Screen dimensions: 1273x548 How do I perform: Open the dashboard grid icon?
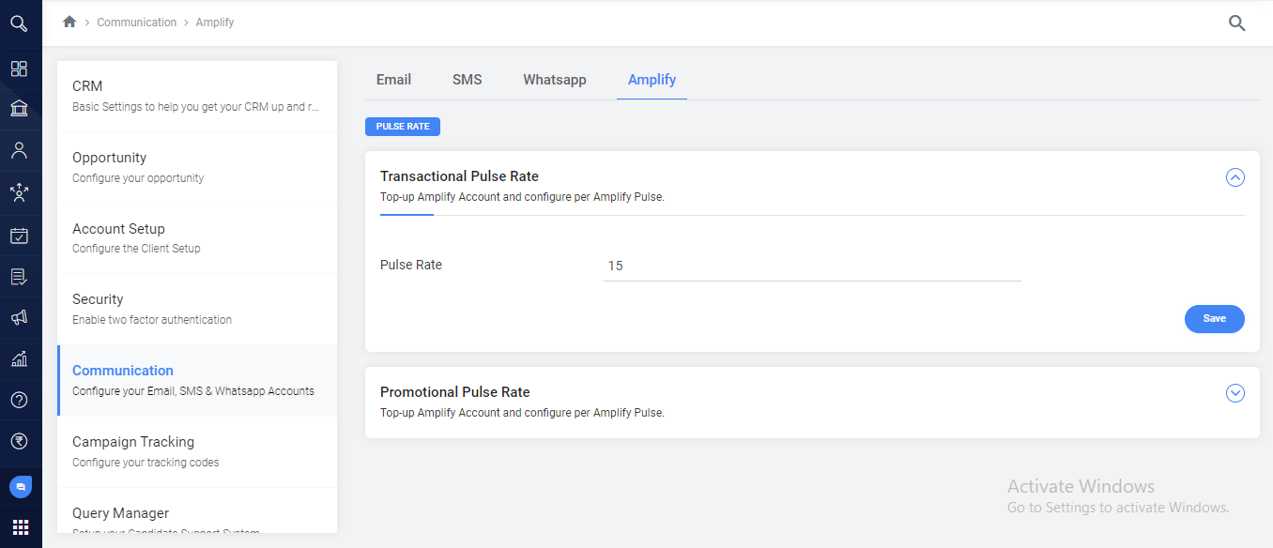(19, 68)
